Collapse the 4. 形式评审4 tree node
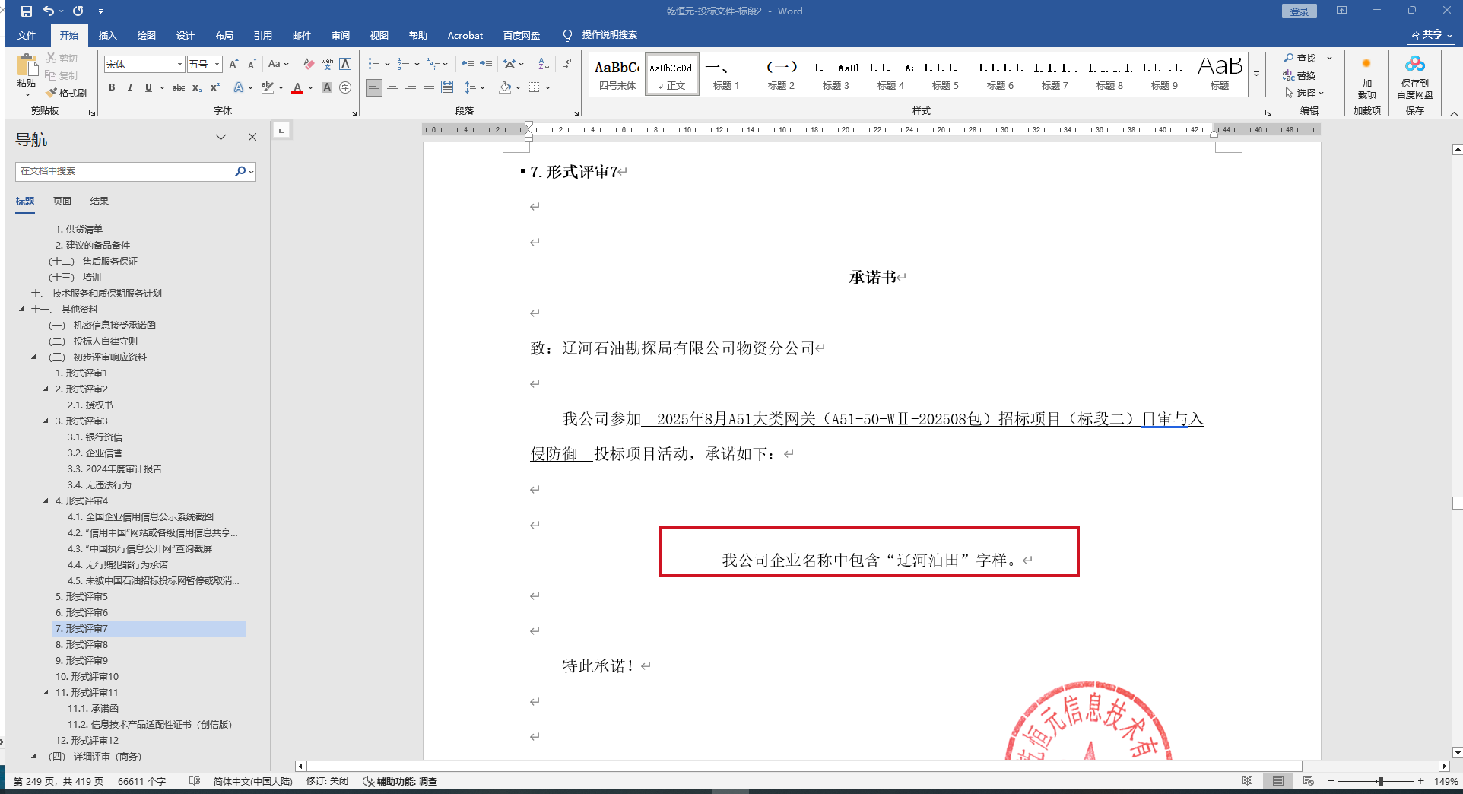The width and height of the screenshot is (1463, 794). (x=46, y=501)
